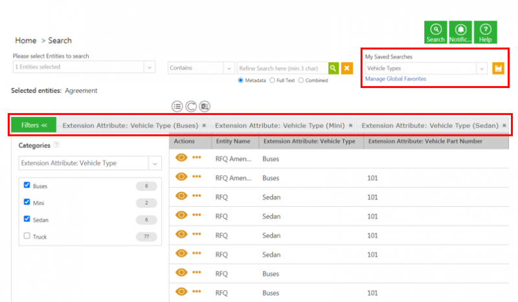Screen dimensions: 518x302
Task: Click the orange clear search X button
Action: 347,68
